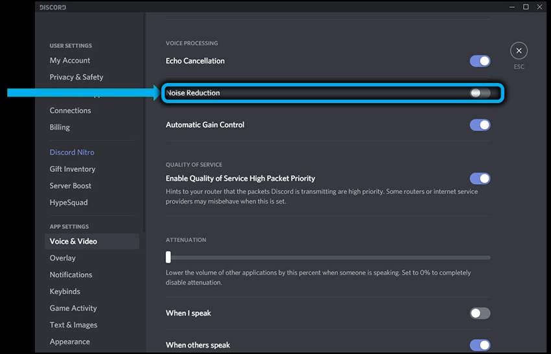The height and width of the screenshot is (354, 551).
Task: Open My Account settings
Action: point(70,60)
